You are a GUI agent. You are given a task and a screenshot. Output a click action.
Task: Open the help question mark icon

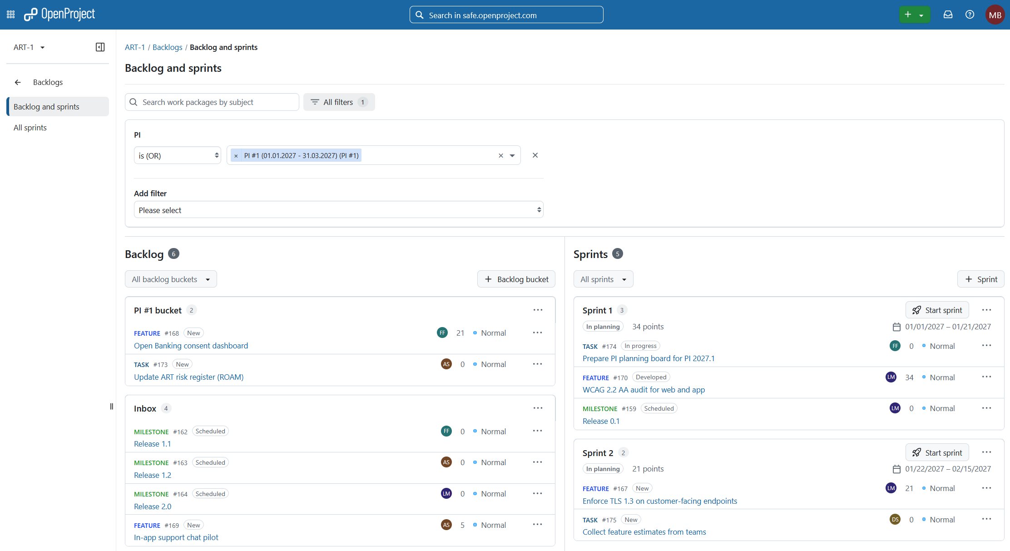970,15
